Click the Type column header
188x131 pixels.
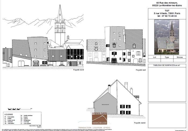[167, 57]
